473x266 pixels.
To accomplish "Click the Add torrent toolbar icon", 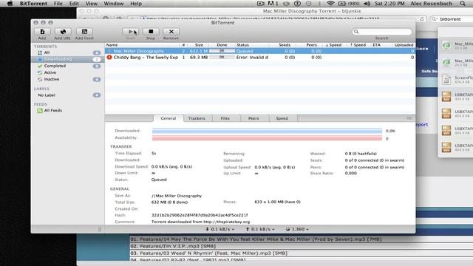I will pos(42,32).
